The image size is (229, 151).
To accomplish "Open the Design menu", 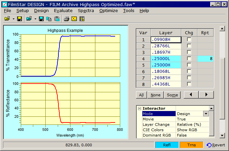I will point(41,11).
